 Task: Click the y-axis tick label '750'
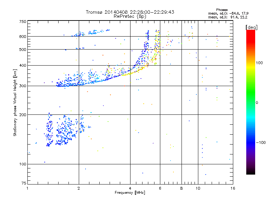tap(23, 22)
